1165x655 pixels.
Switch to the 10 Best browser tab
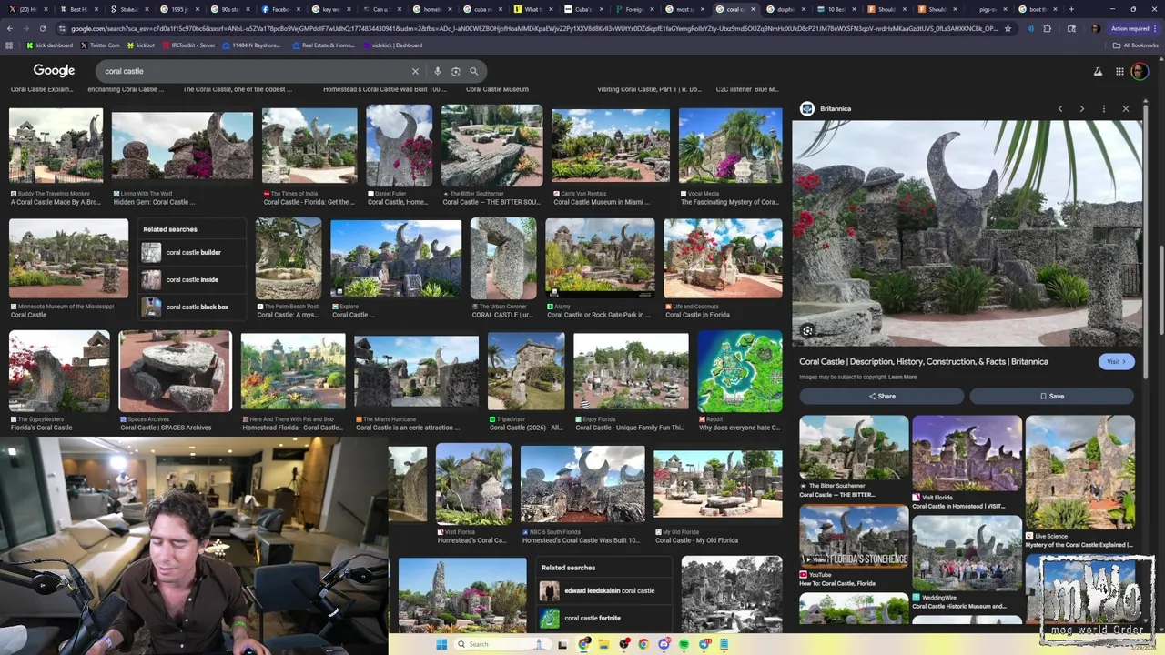(x=836, y=9)
